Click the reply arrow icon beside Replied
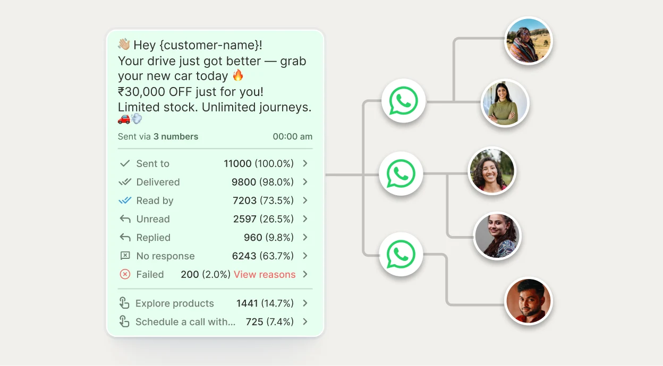 125,238
